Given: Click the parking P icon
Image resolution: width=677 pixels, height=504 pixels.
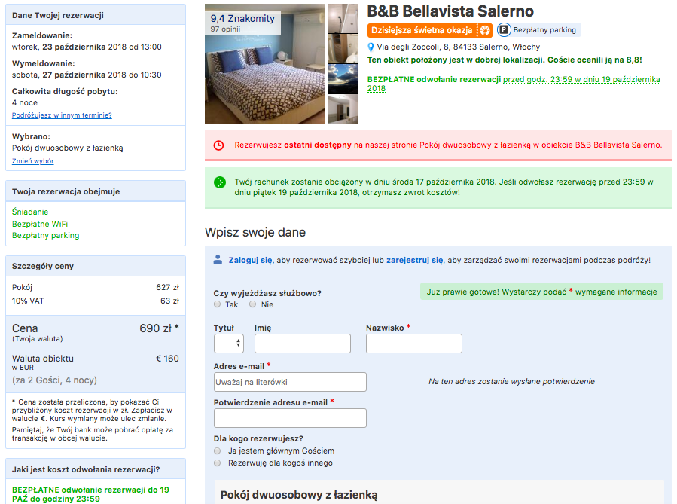Looking at the screenshot, I should (504, 30).
